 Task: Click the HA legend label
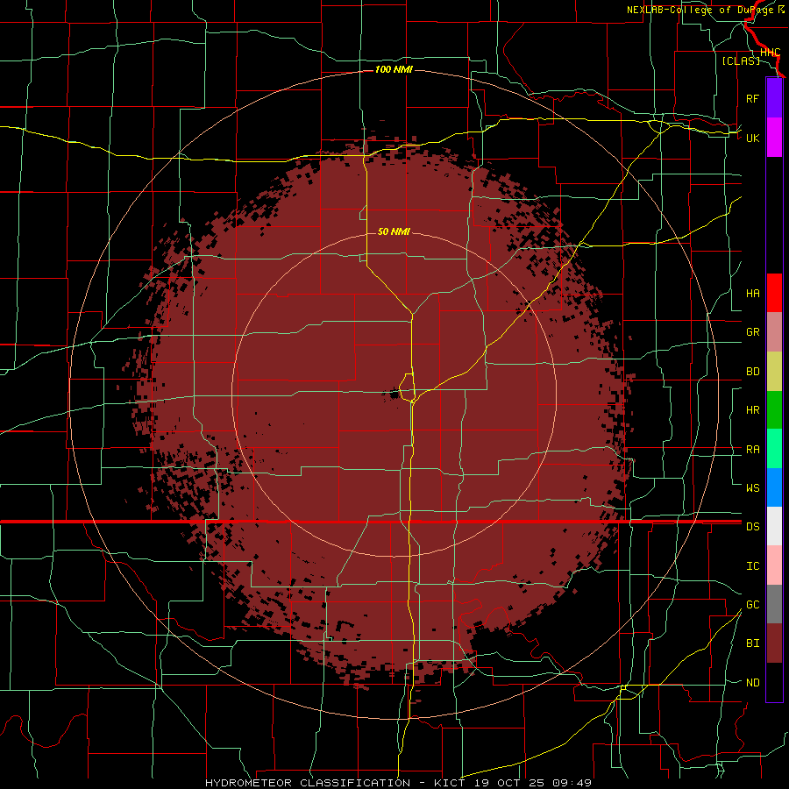coord(752,294)
